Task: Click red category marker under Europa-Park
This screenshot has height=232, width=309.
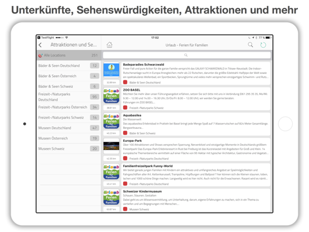Action: [x=125, y=158]
